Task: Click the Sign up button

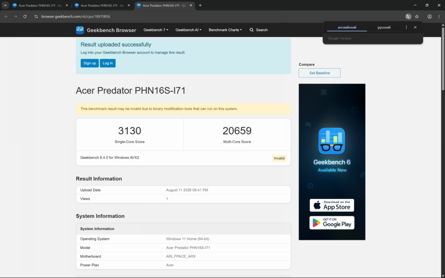Action: click(89, 63)
